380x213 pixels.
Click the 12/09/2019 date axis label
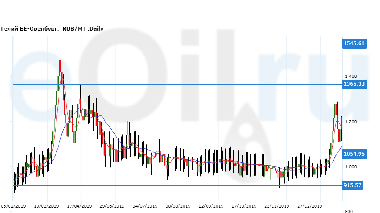[211, 206]
